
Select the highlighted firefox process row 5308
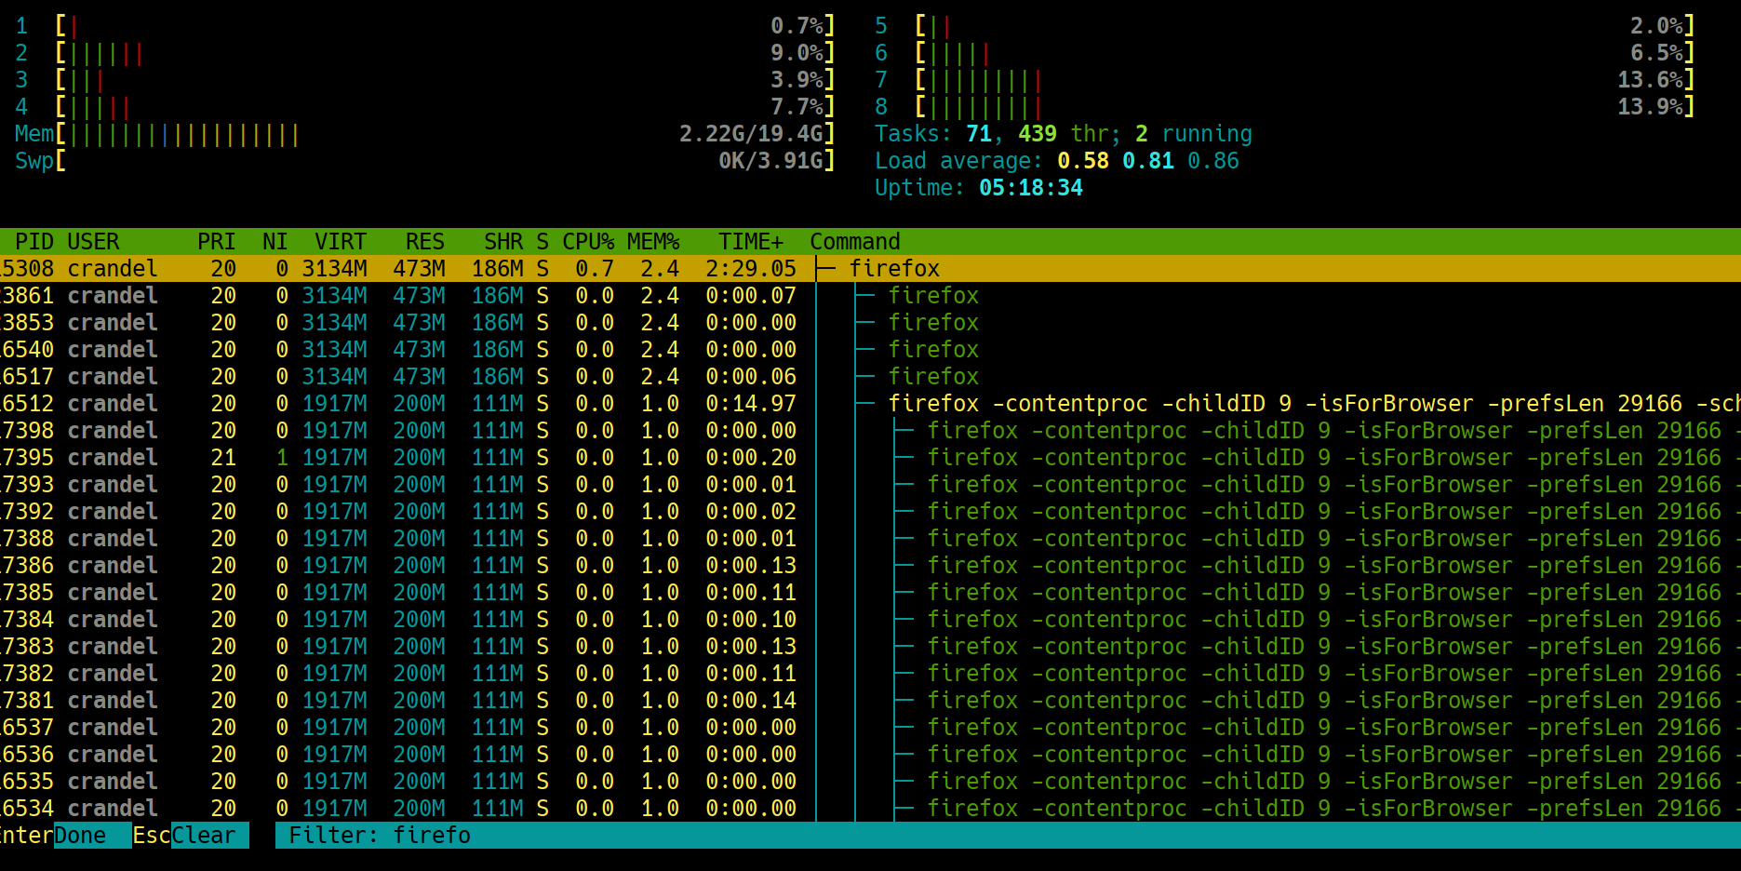870,269
